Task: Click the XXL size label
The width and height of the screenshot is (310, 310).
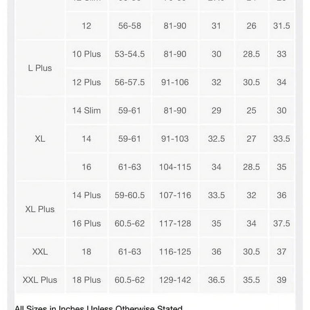Action: [x=40, y=252]
